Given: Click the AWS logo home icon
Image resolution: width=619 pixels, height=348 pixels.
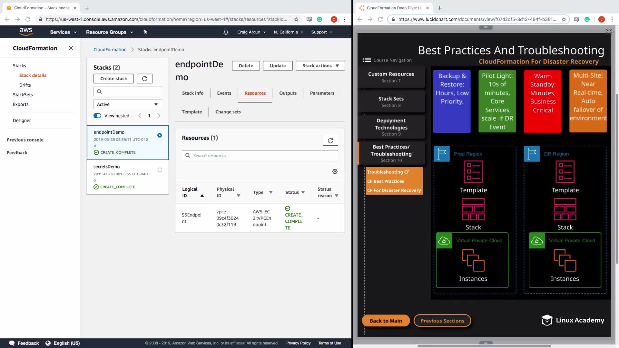Looking at the screenshot, I should point(26,32).
